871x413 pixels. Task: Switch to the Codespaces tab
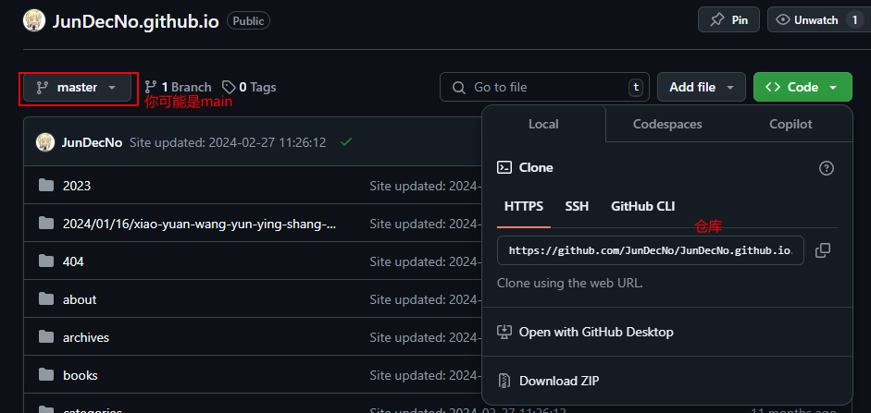click(667, 124)
